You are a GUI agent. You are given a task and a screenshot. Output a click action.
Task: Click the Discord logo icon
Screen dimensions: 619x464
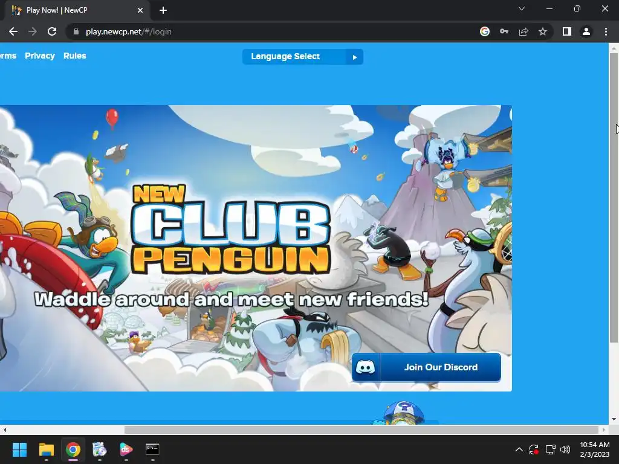pyautogui.click(x=365, y=367)
